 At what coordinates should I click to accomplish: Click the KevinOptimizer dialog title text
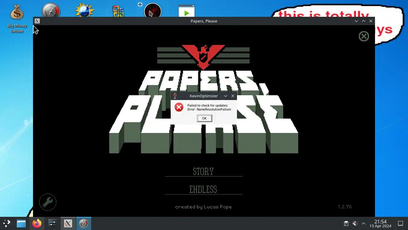pyautogui.click(x=204, y=96)
